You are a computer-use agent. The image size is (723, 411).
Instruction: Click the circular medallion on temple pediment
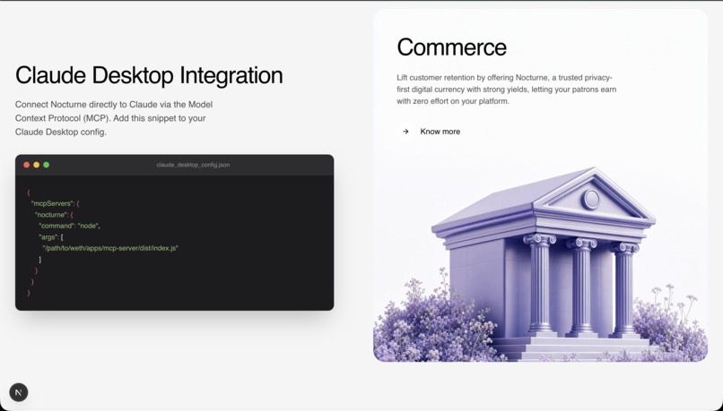tap(591, 199)
